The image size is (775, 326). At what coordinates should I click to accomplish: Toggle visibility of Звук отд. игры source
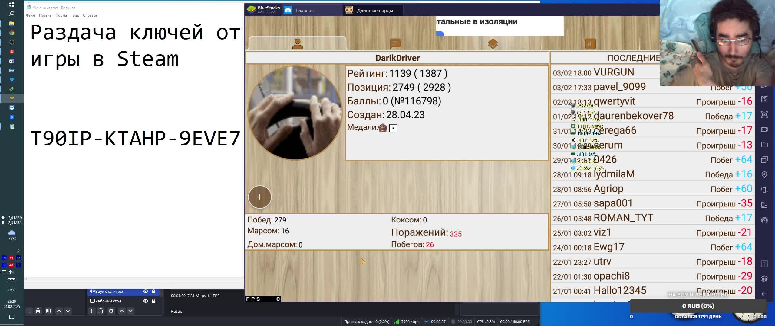click(x=146, y=291)
